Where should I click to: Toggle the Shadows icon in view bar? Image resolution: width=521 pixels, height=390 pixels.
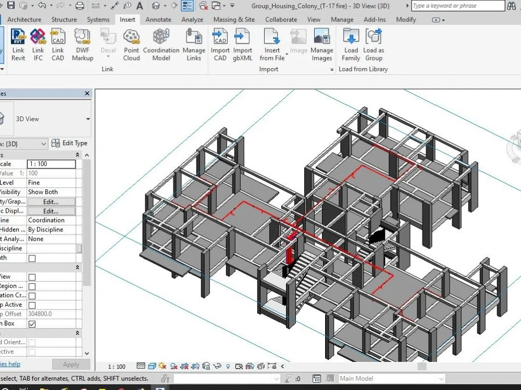173,366
